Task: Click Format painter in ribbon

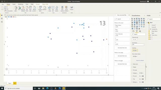Action: tap(8, 11)
